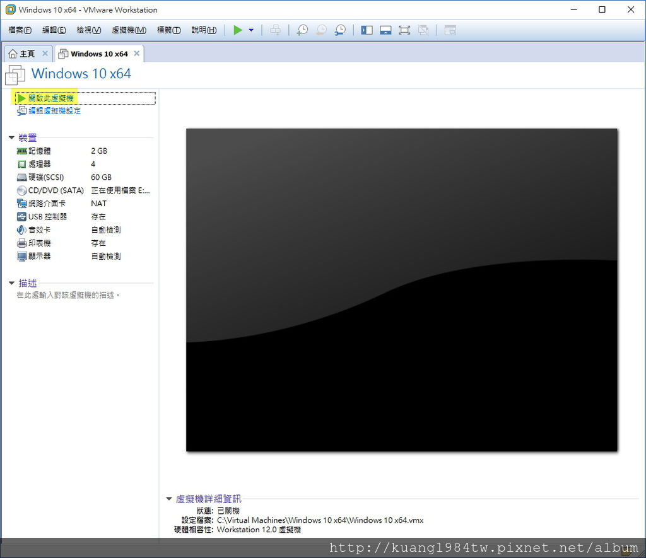This screenshot has width=646, height=558.
Task: Collapse the 虛擬機詳細資訊 section
Action: [169, 499]
